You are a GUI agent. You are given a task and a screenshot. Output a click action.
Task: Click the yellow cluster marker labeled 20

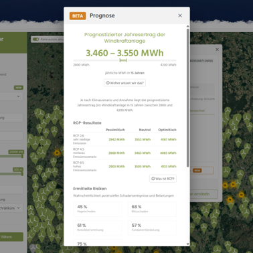pos(57,153)
